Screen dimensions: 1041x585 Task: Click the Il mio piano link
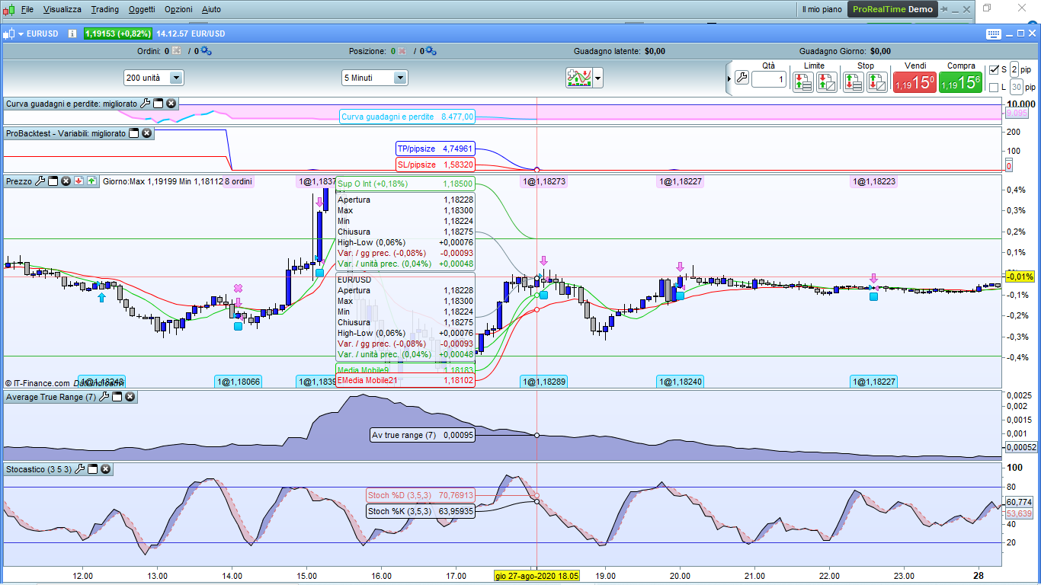822,9
